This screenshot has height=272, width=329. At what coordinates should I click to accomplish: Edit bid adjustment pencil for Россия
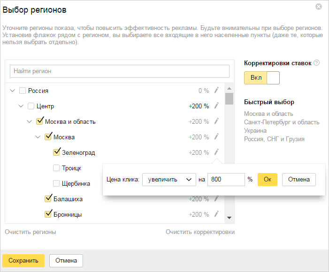(216, 90)
